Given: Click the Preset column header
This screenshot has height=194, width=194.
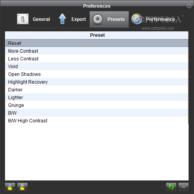Looking at the screenshot, I should tap(97, 35).
